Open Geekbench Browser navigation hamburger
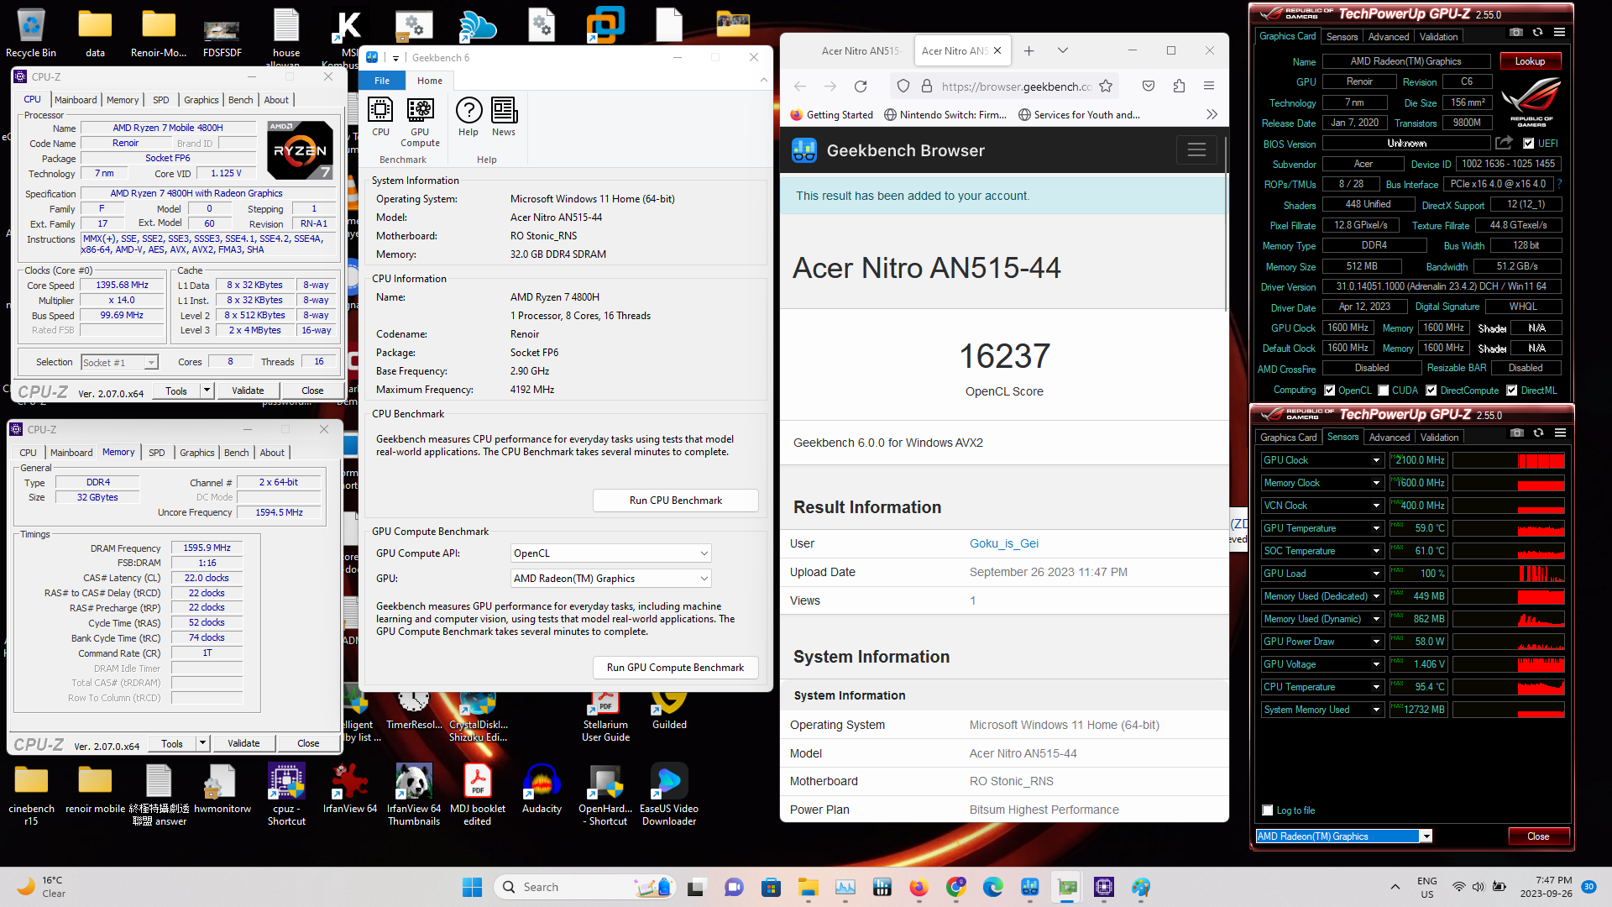This screenshot has height=907, width=1612. coord(1196,150)
